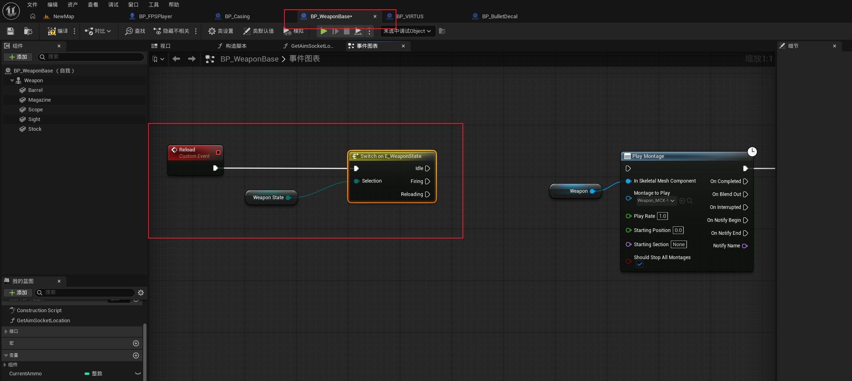
Task: Click the Reloading exec pin on Switch node
Action: pyautogui.click(x=428, y=194)
